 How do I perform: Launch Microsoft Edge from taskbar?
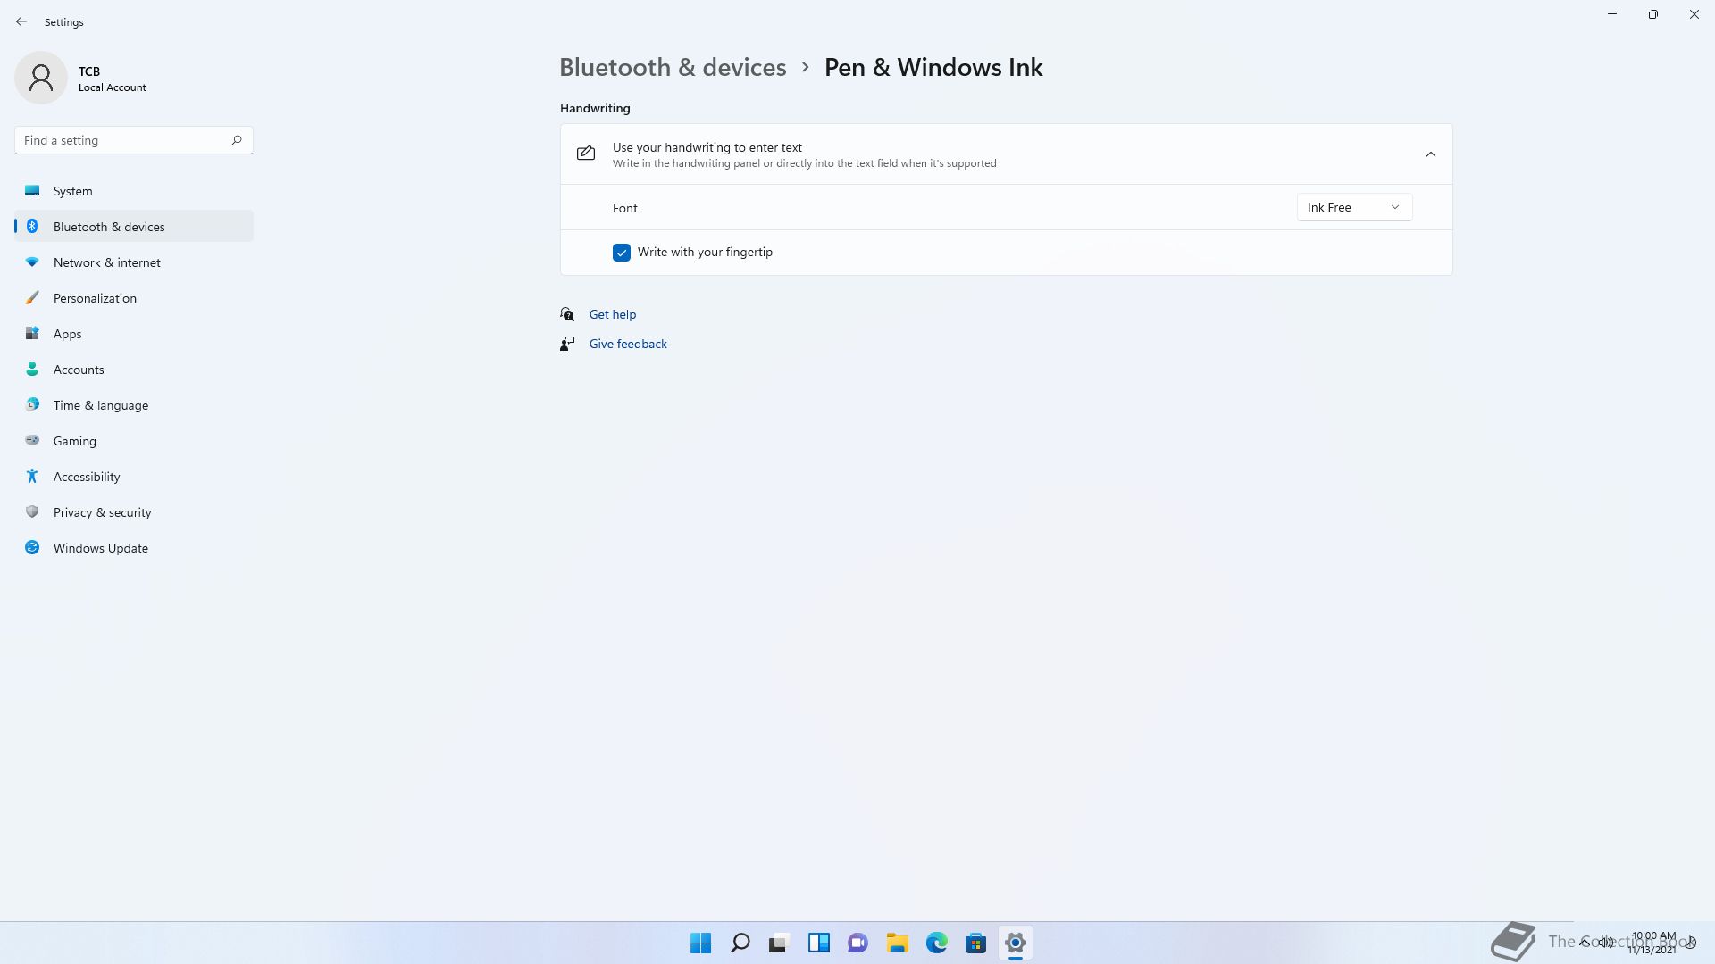point(936,943)
